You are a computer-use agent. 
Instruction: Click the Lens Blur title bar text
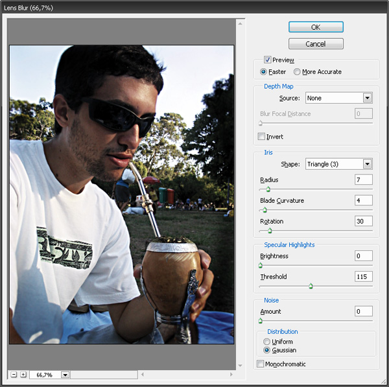click(29, 8)
